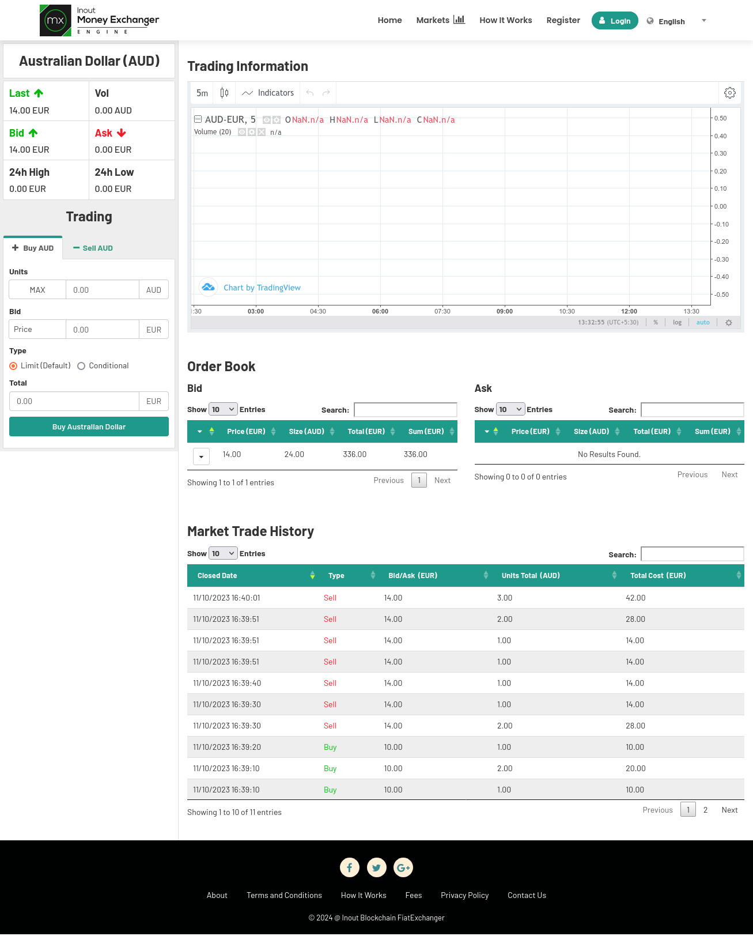This screenshot has width=753, height=936.
Task: Click the TradingView cloud logo
Action: click(208, 287)
